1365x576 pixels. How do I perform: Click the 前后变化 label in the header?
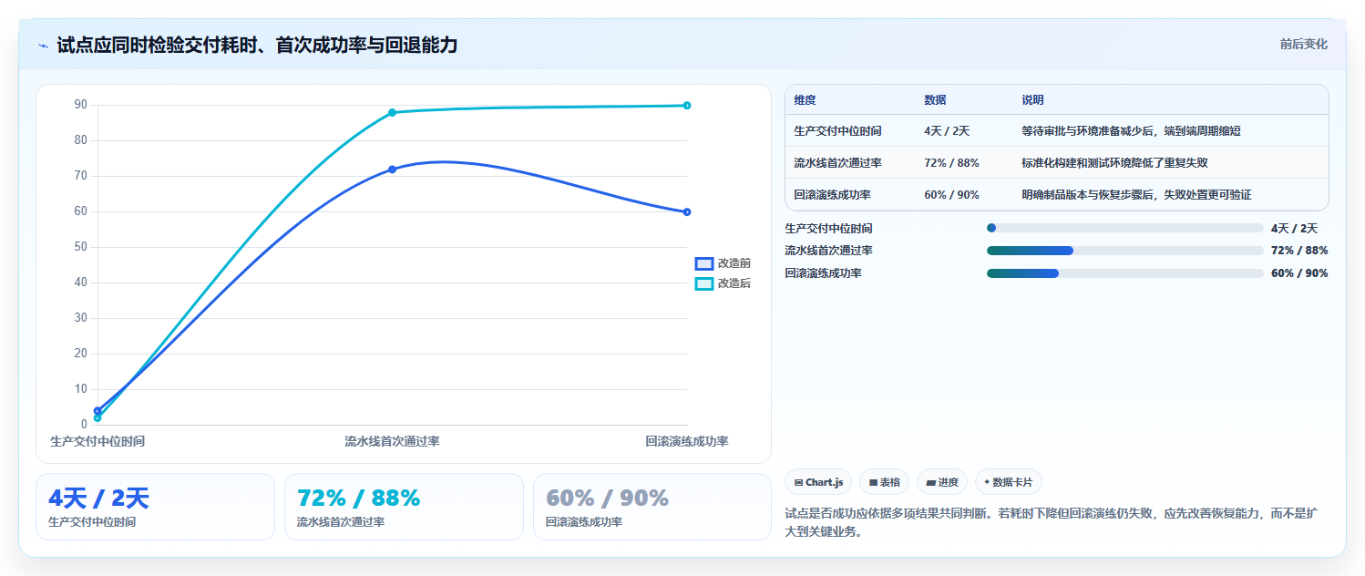(x=1304, y=44)
